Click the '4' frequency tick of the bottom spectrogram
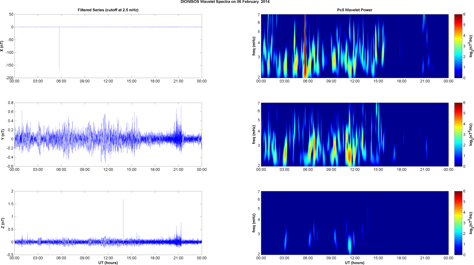 [258, 220]
